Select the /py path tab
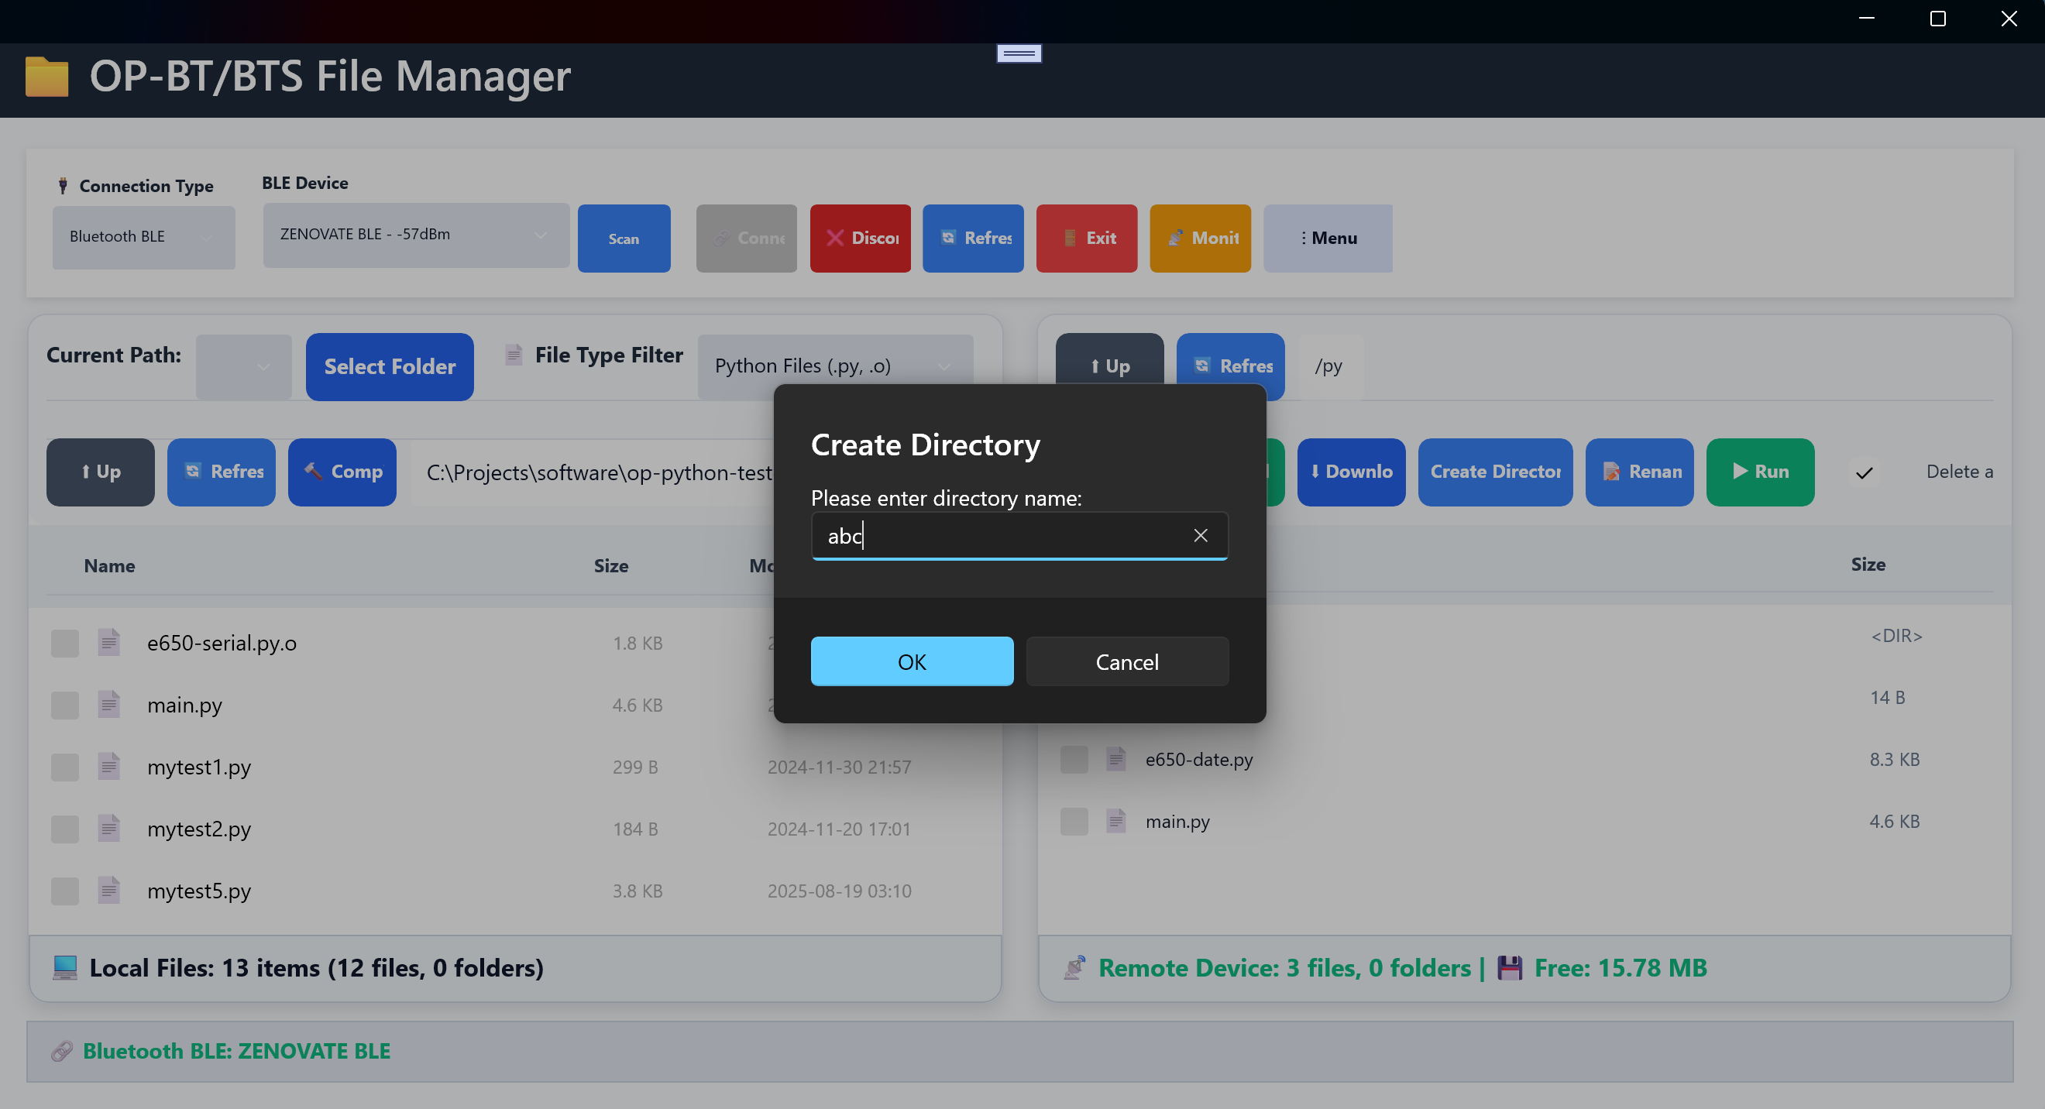Image resolution: width=2045 pixels, height=1109 pixels. tap(1328, 366)
